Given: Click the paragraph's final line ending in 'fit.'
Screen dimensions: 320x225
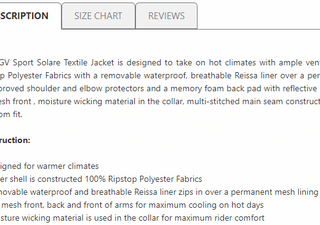Looking at the screenshot, I should [x=11, y=114].
